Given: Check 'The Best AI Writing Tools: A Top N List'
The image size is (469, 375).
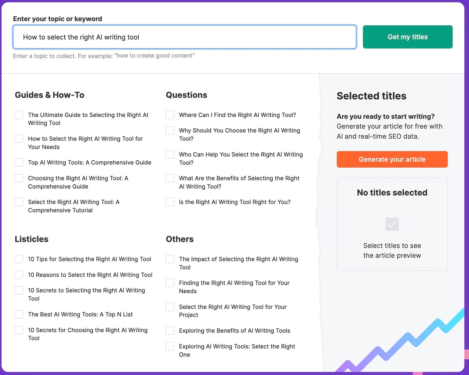Looking at the screenshot, I should coord(19,314).
